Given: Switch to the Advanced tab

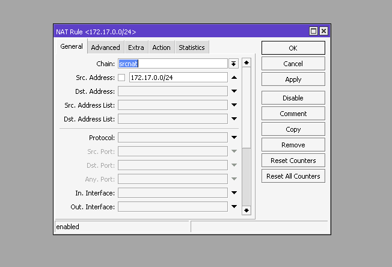Looking at the screenshot, I should pos(105,48).
